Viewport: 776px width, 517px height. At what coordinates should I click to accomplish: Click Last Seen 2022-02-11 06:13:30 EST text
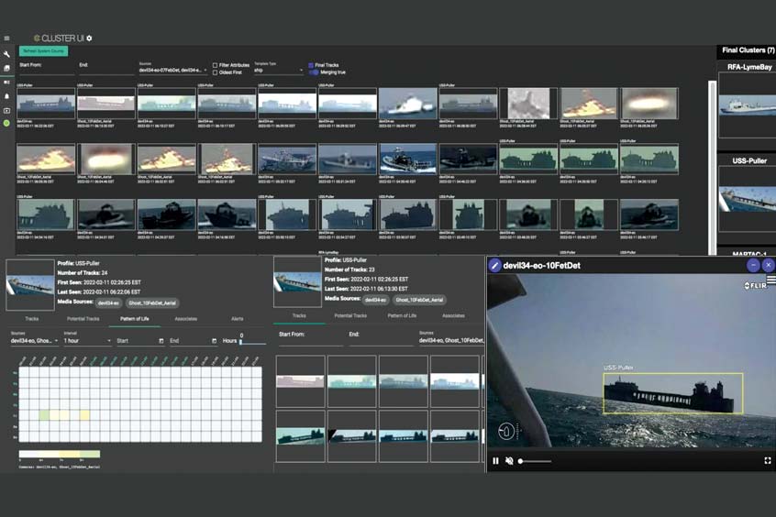pyautogui.click(x=366, y=289)
